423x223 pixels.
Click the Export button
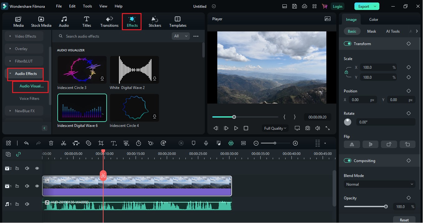(367, 6)
